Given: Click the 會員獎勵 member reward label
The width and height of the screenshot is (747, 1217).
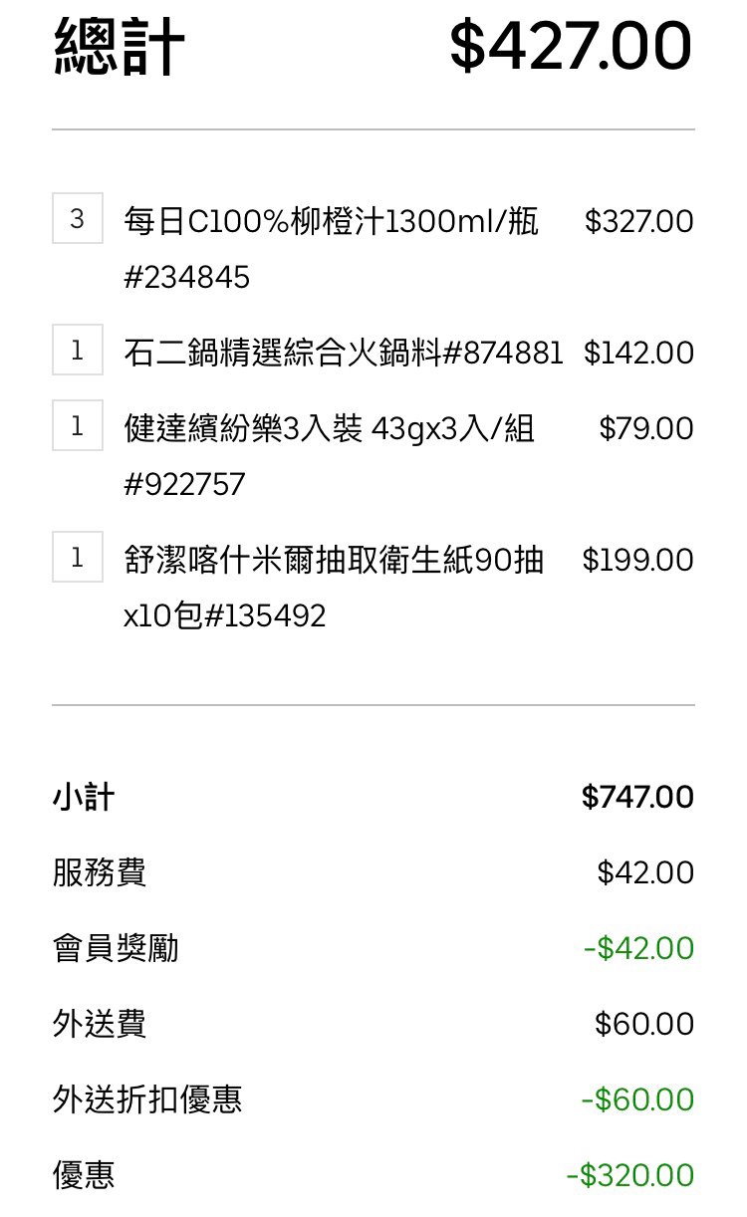Looking at the screenshot, I should [x=116, y=948].
